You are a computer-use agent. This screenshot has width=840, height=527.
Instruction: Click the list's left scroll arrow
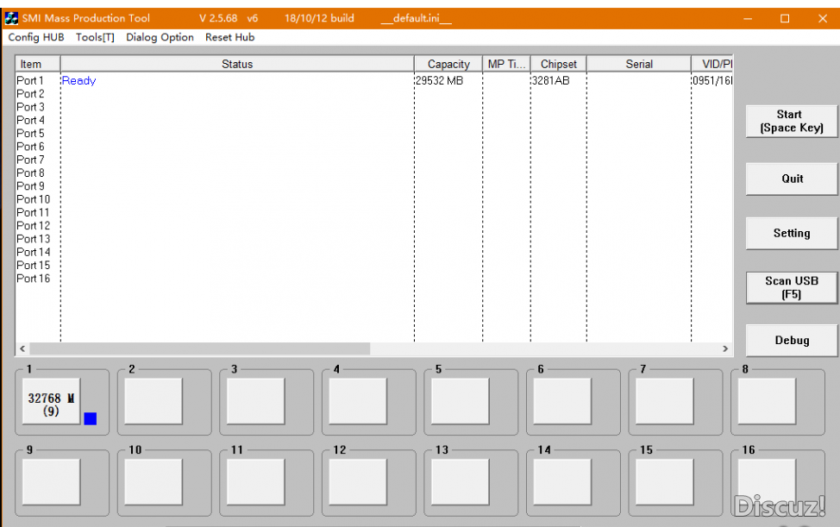(22, 348)
